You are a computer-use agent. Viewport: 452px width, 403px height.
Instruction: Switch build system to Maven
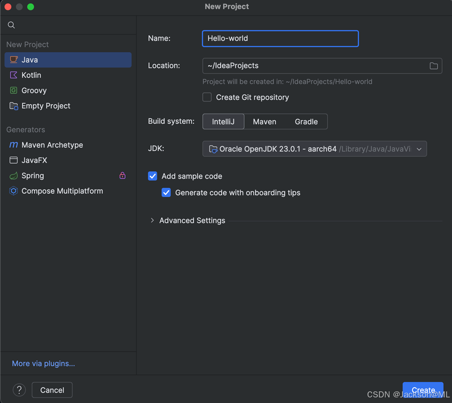tap(264, 122)
